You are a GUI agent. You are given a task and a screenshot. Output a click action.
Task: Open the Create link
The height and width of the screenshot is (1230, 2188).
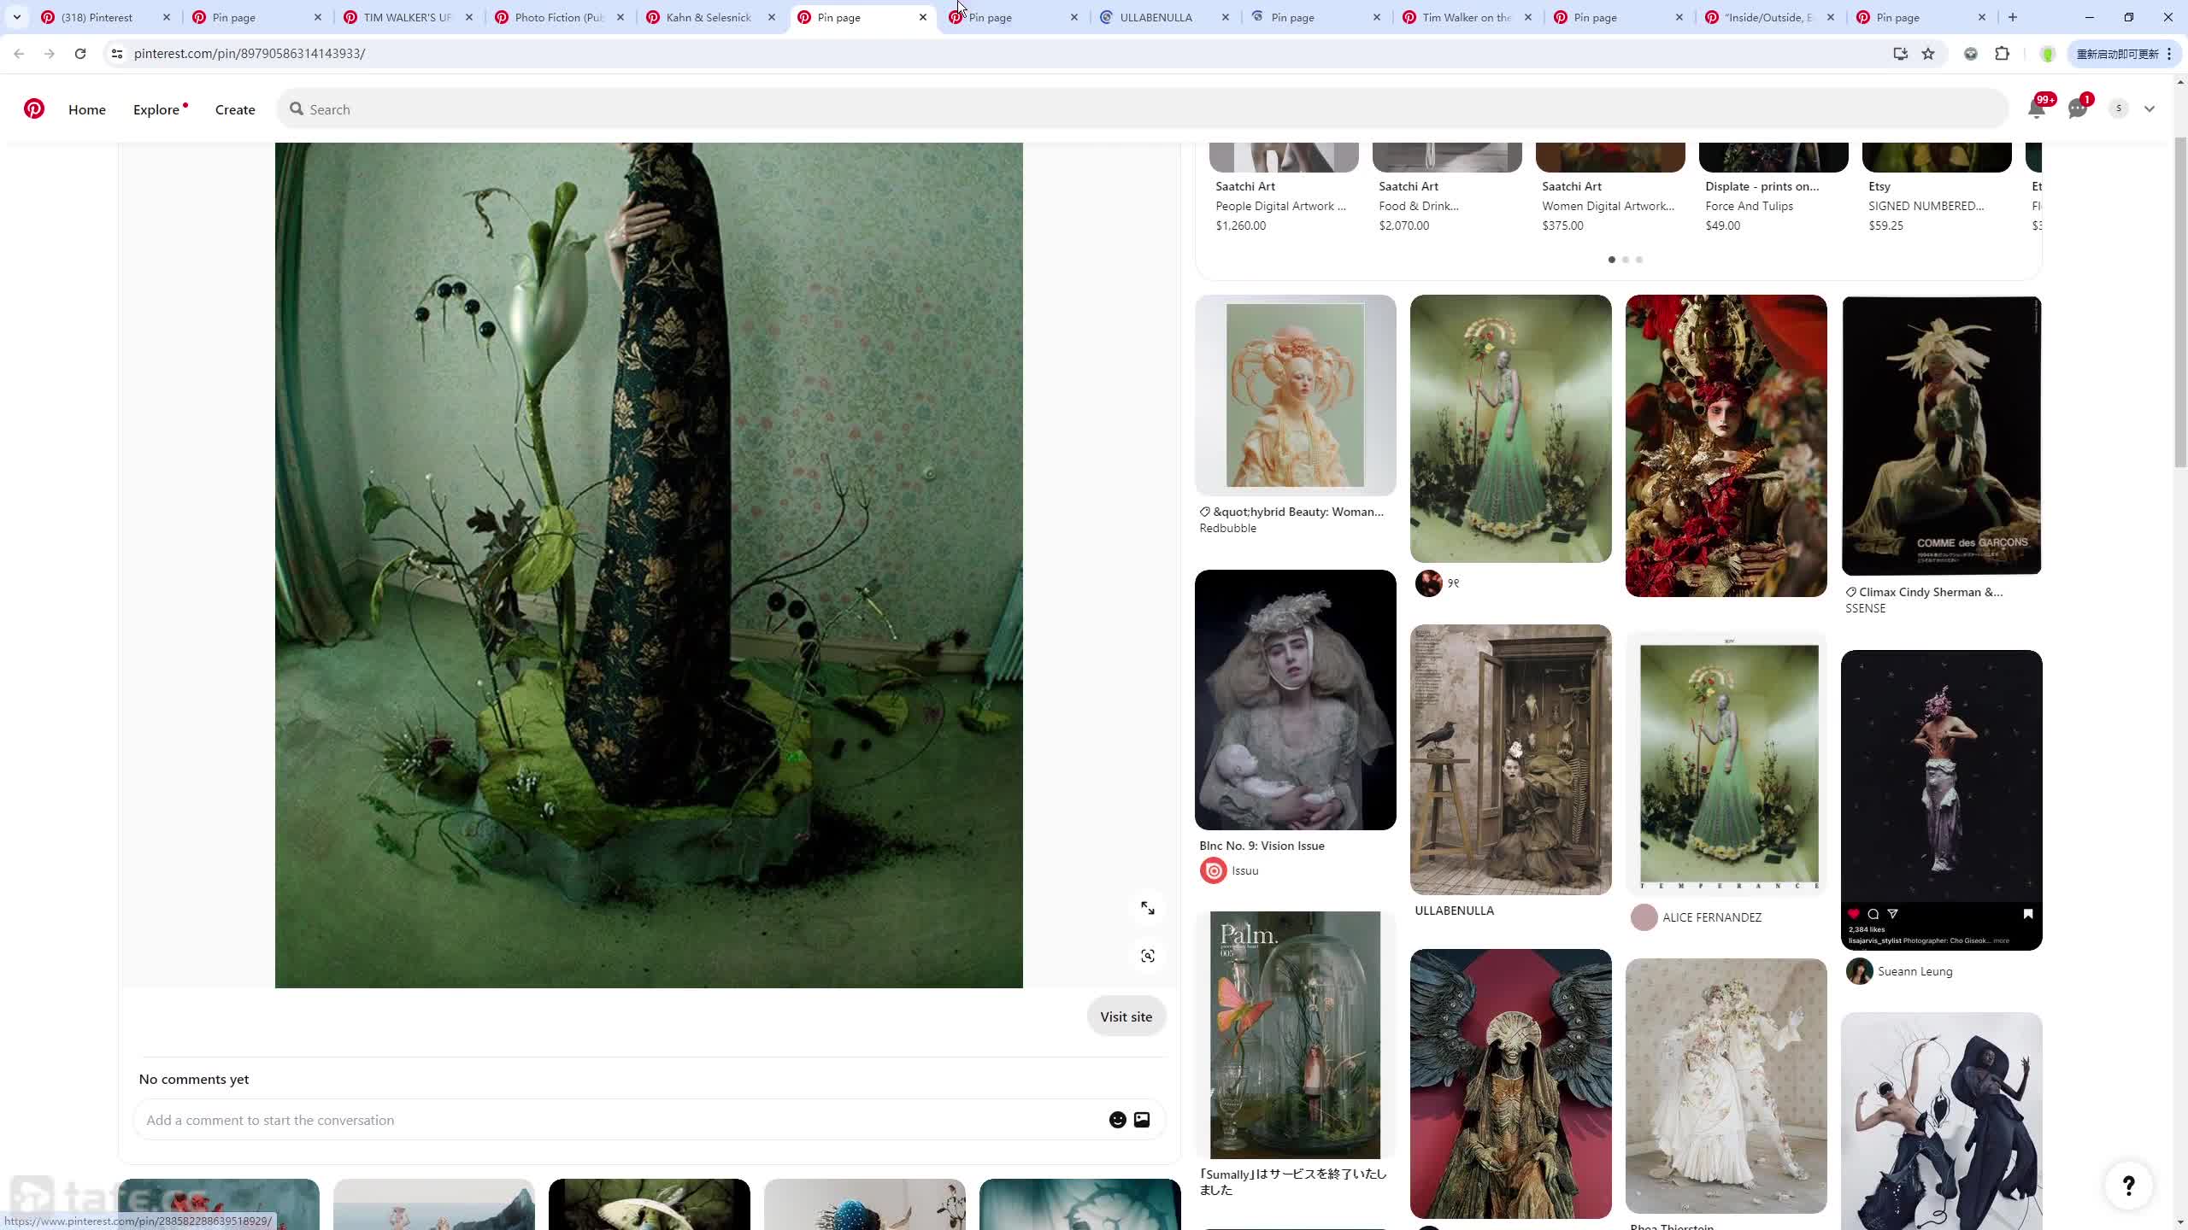click(x=235, y=109)
